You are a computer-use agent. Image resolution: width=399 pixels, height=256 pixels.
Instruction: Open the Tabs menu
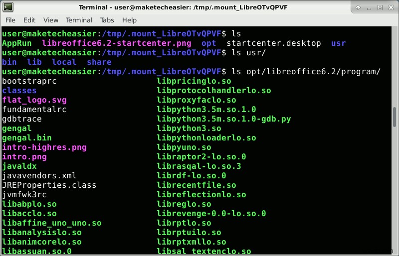pyautogui.click(x=107, y=20)
